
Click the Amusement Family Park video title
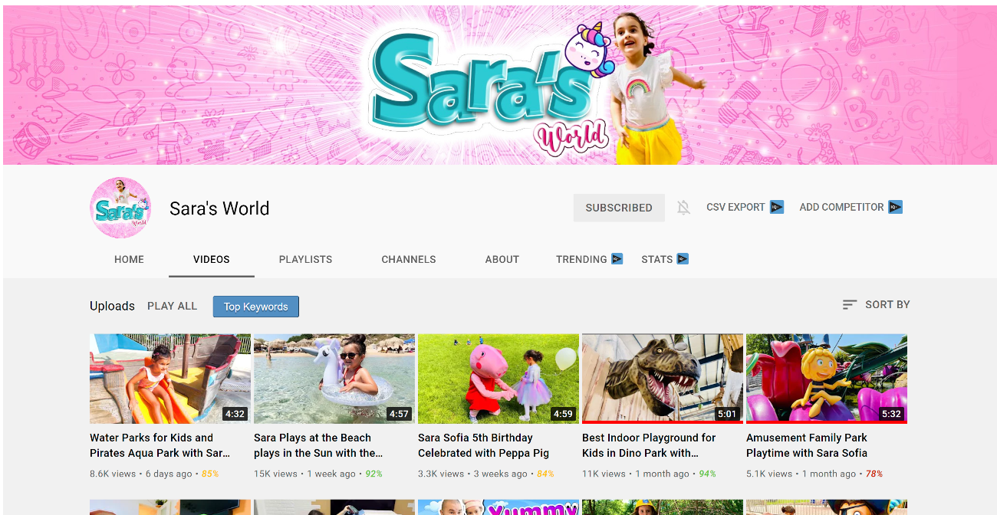(x=806, y=445)
